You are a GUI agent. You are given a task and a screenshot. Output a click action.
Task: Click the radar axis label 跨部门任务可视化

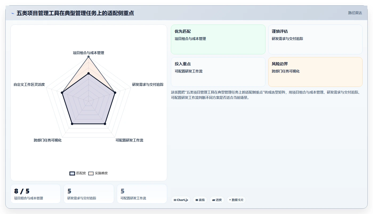point(48,140)
